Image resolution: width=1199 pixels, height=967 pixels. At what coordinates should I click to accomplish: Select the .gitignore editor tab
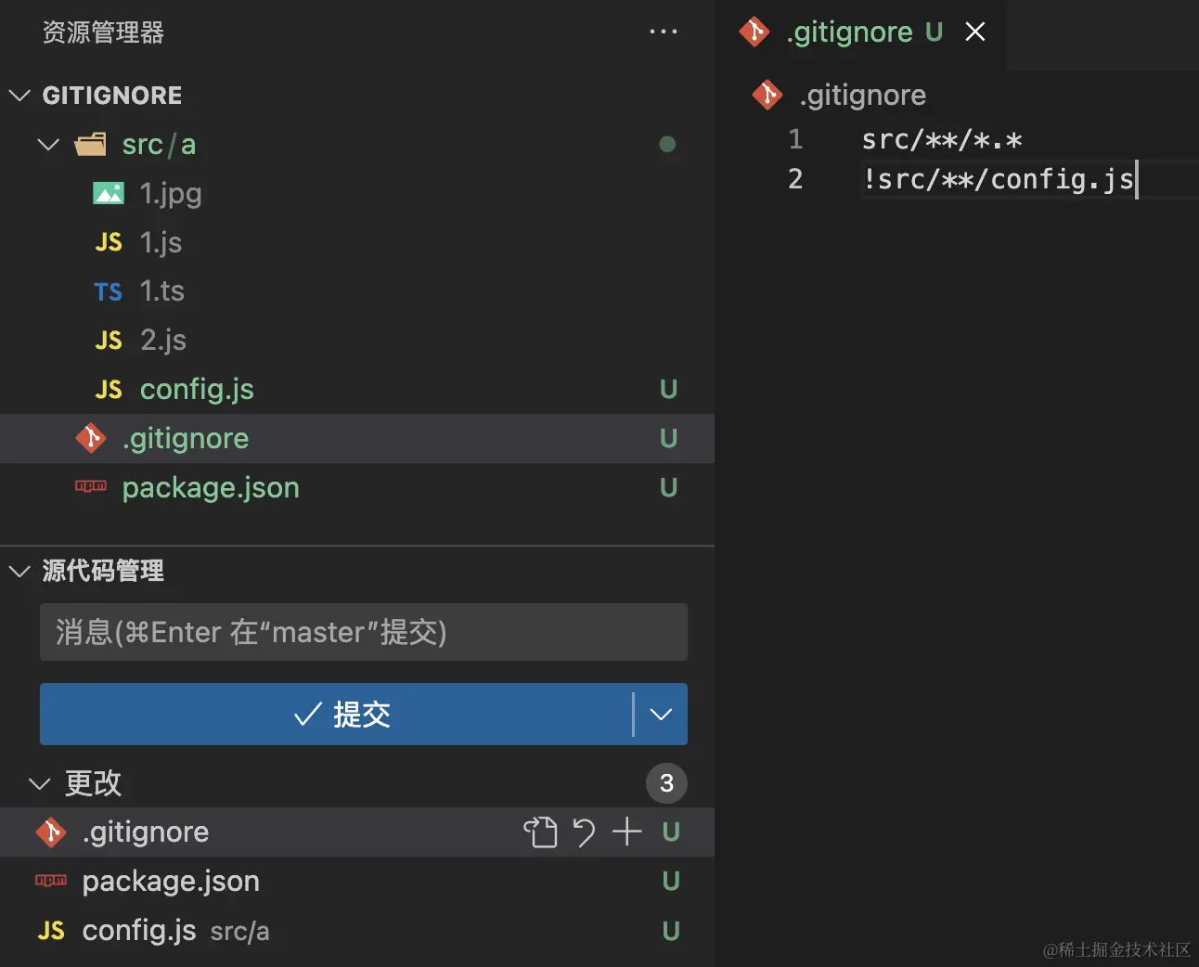[x=849, y=32]
